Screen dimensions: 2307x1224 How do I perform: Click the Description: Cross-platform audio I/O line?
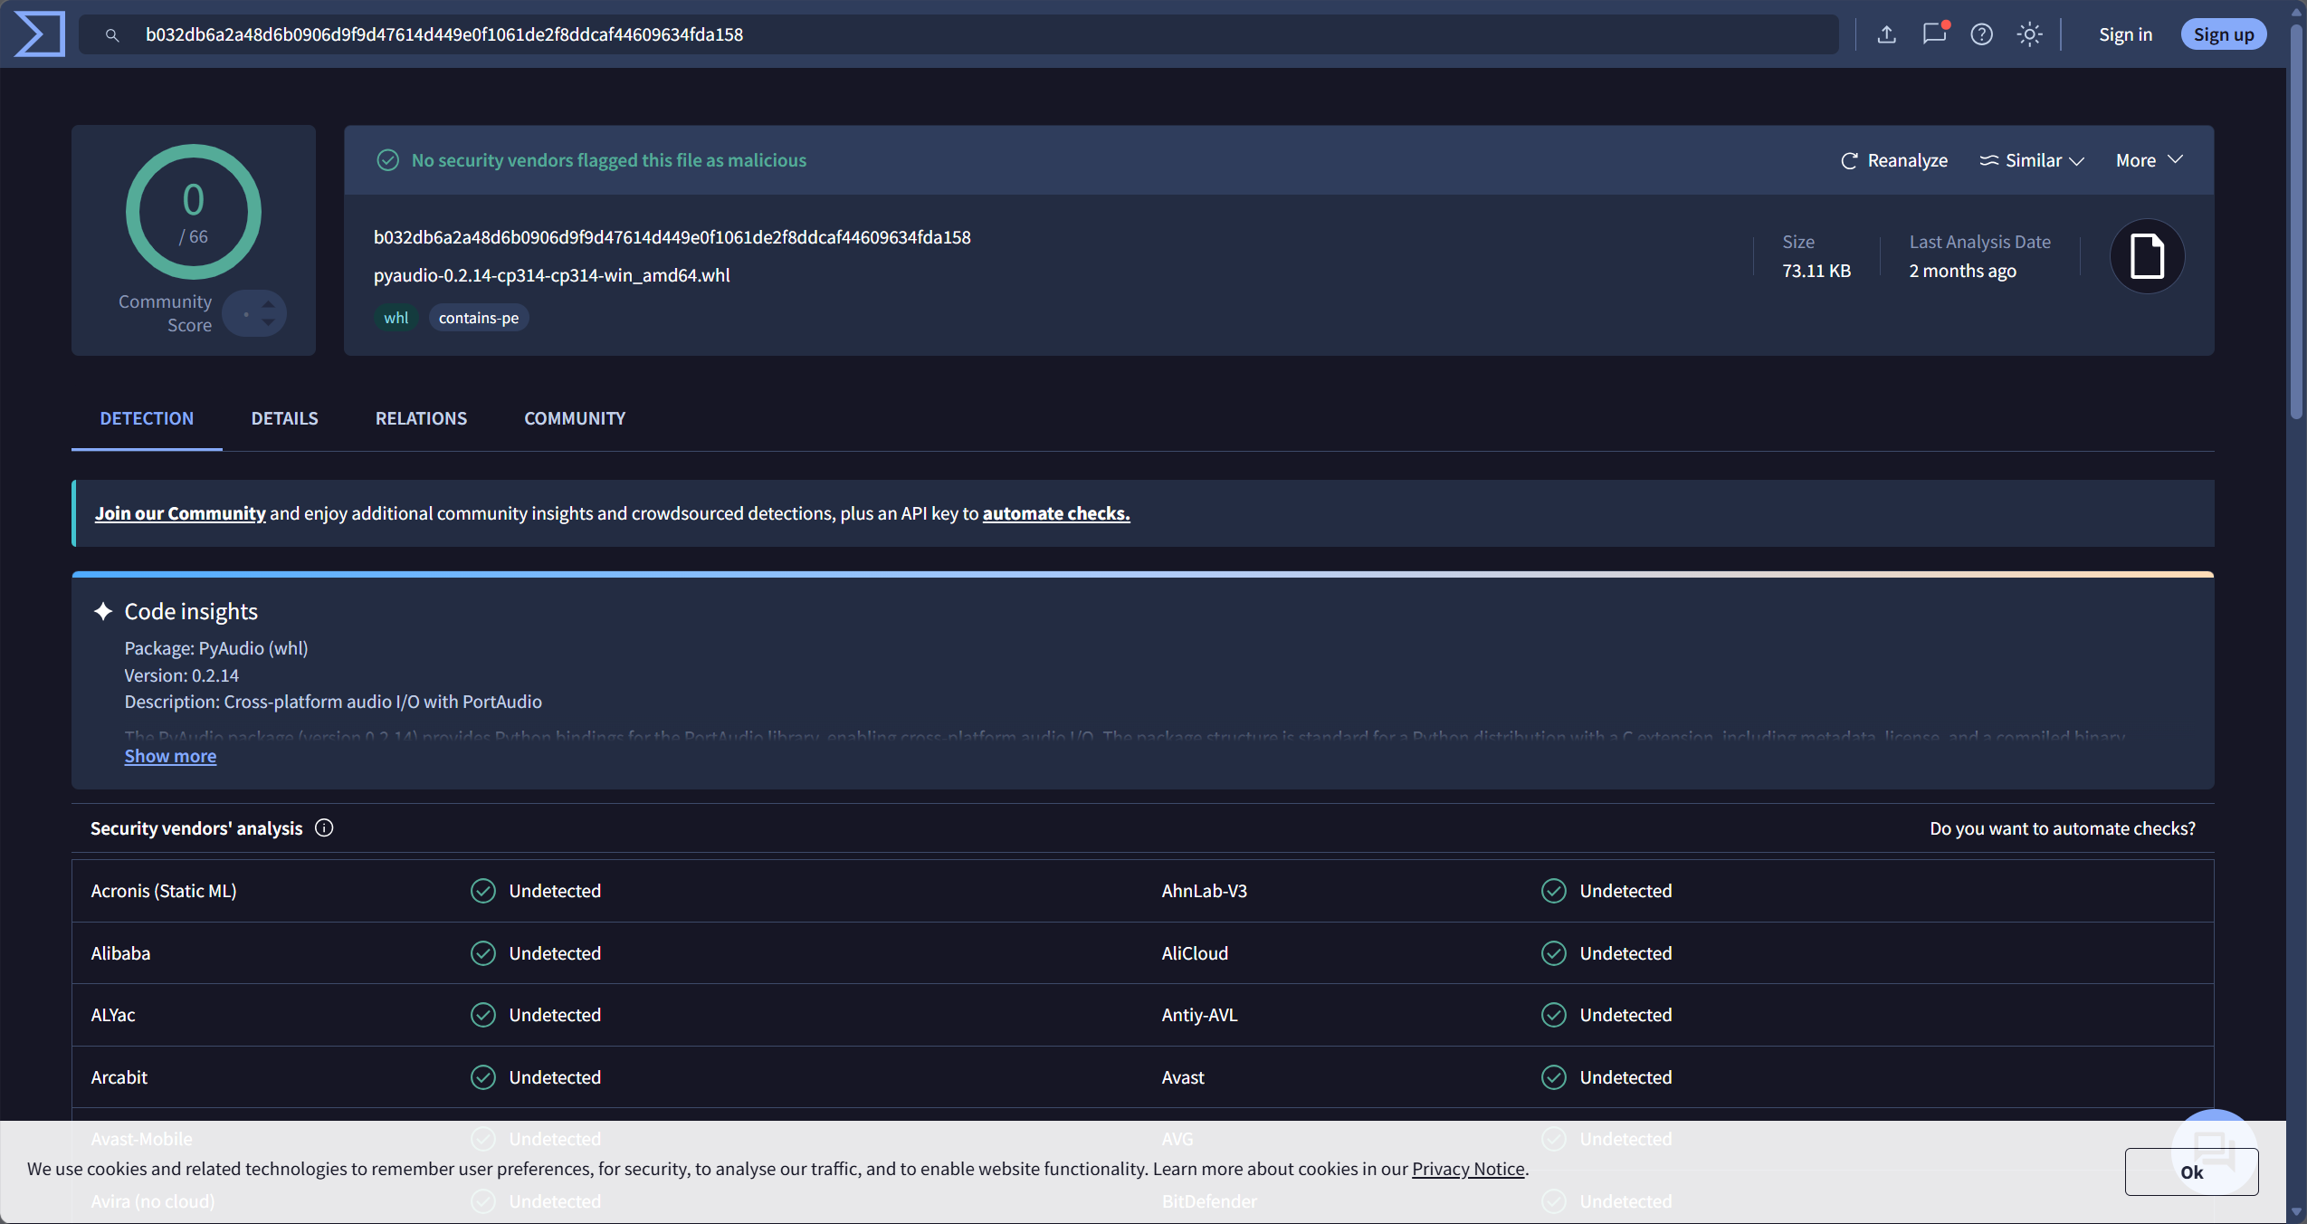333,702
